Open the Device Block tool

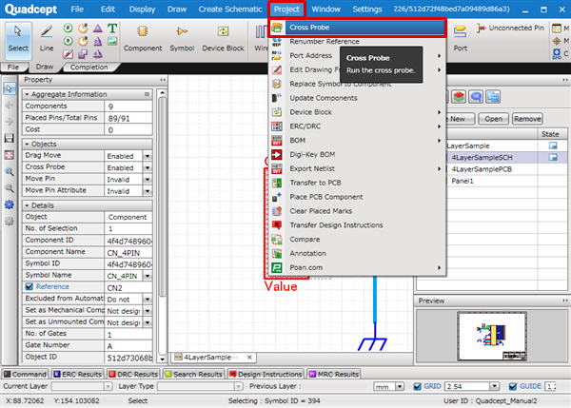223,39
